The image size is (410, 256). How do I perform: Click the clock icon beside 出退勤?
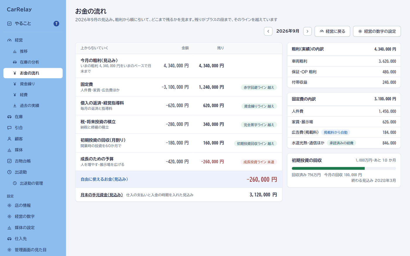click(x=9, y=172)
